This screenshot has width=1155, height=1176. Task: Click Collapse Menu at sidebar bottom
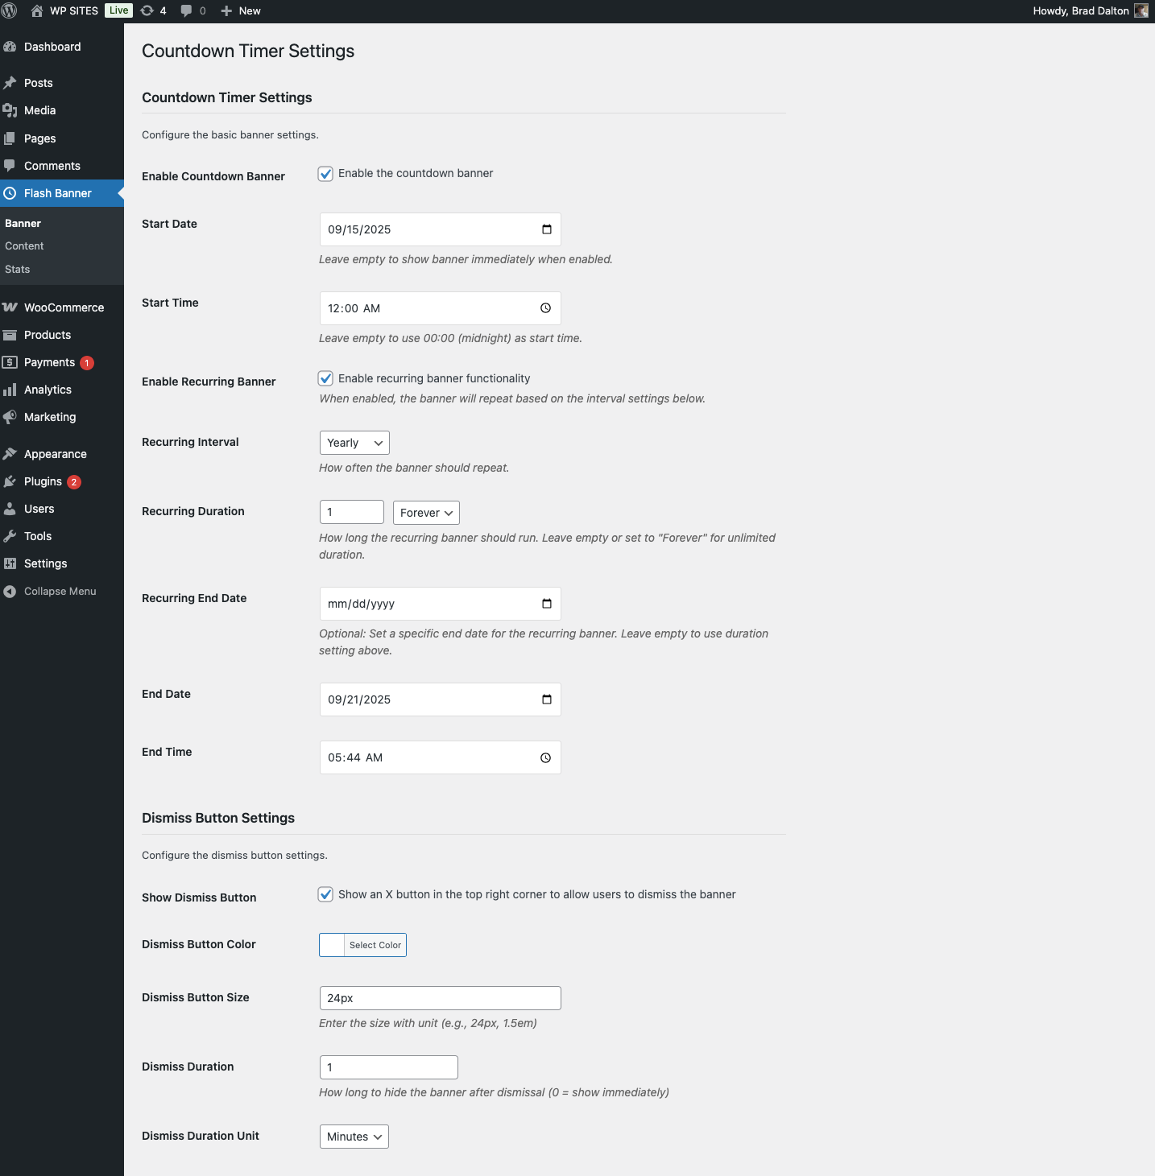(60, 592)
